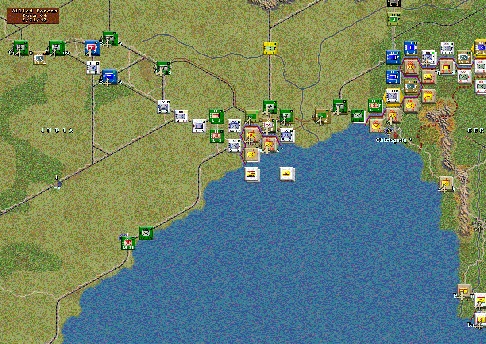Click the objective marker numbered 1 on the railway
Image resolution: width=486 pixels, height=344 pixels.
coord(57,184)
